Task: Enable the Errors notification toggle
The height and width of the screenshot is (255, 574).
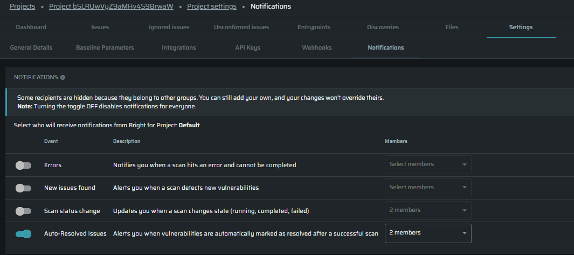Action: [23, 165]
